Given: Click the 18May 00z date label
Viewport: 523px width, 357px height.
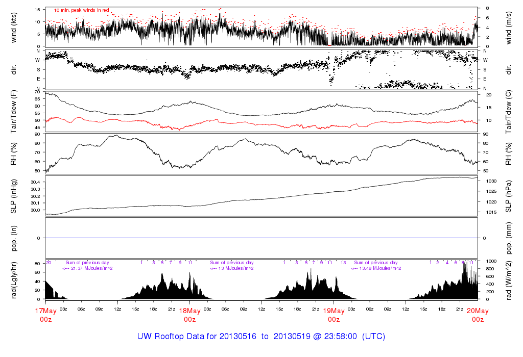Looking at the screenshot, I should click(x=189, y=314).
